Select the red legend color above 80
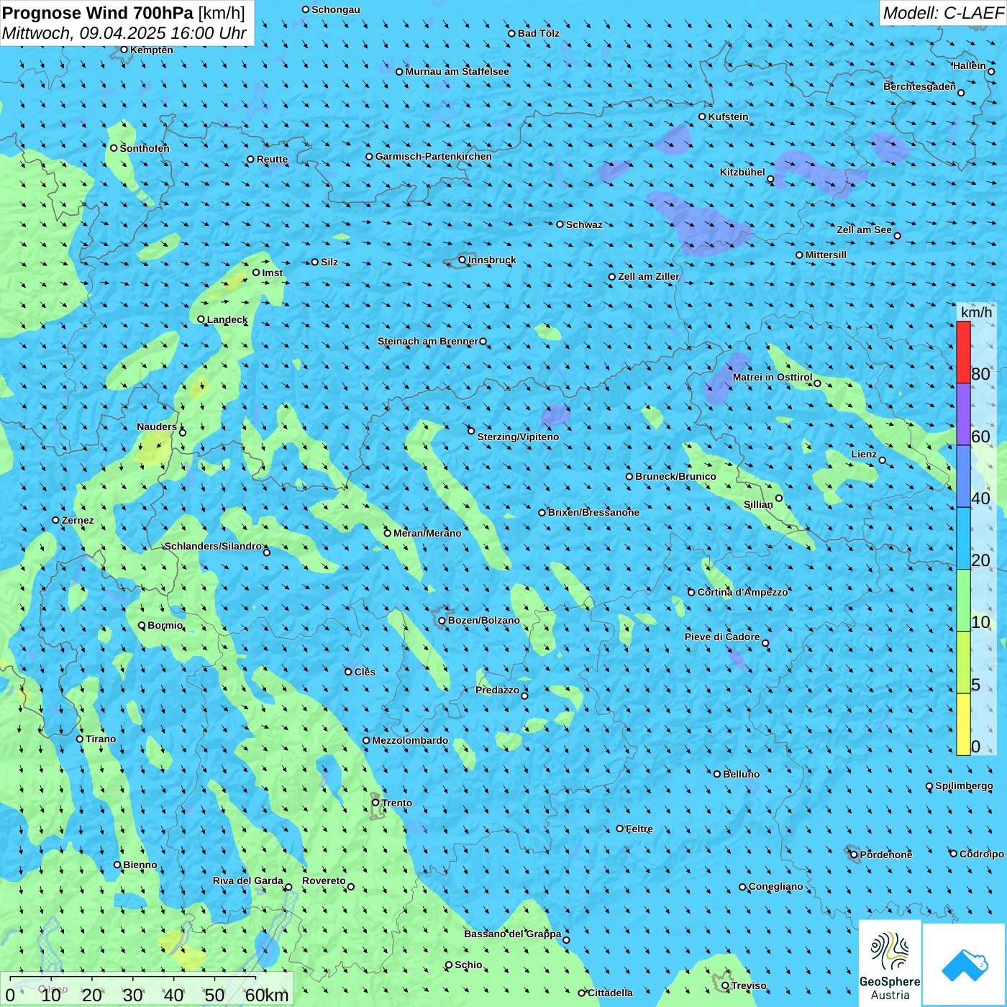The image size is (1007, 1007). tap(963, 352)
